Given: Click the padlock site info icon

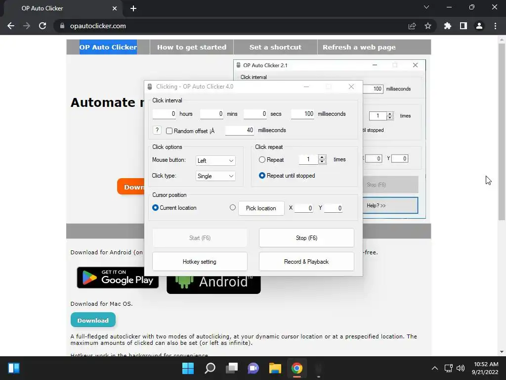Looking at the screenshot, I should coord(62,26).
